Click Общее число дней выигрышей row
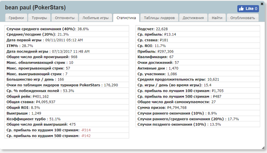Viewport: 267px width, 153px height. pyautogui.click(x=67, y=125)
